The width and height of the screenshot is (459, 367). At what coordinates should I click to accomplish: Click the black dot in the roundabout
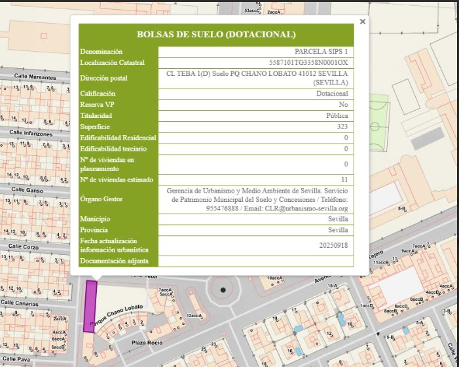point(223,290)
